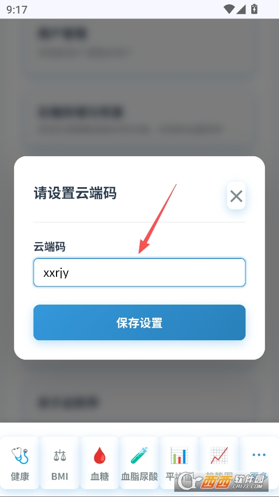
Task: Open the bar chart averages icon
Action: (179, 456)
